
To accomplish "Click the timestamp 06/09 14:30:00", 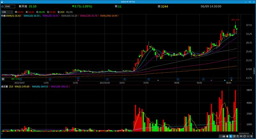I will pos(211,6).
